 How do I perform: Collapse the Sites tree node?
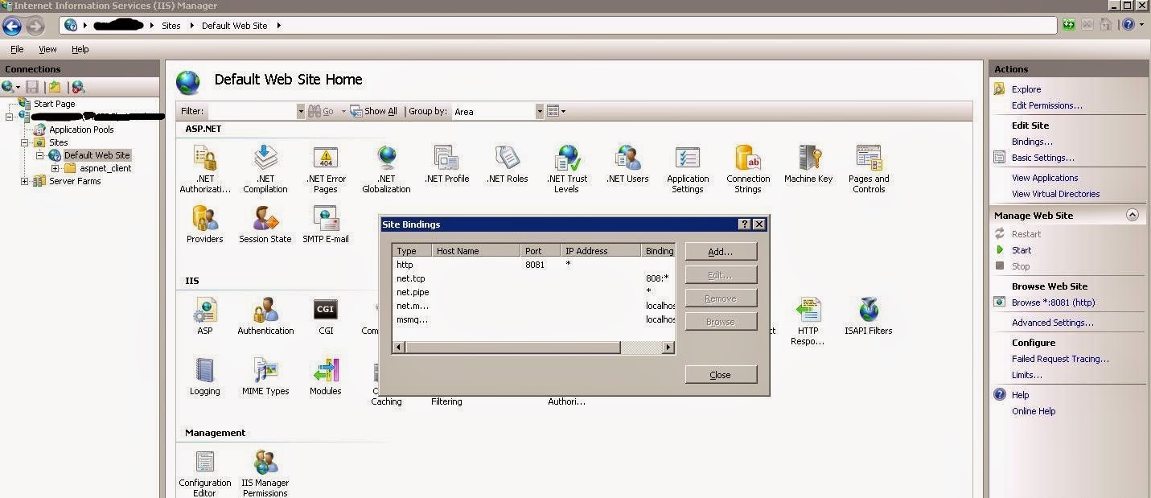[x=24, y=142]
